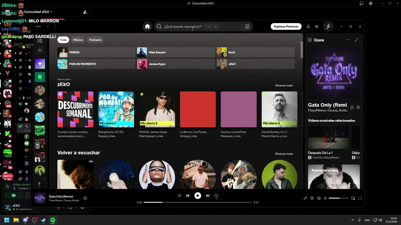Share Gata Only (Remix) from Now Playing panel
This screenshot has height=225, width=401.
[x=352, y=107]
